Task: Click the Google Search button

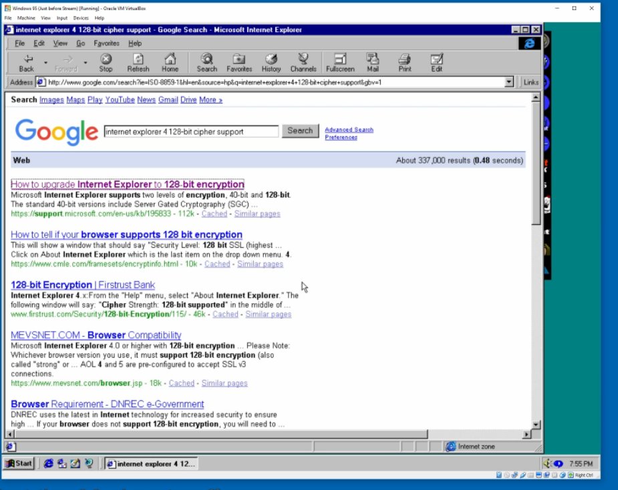Action: click(x=300, y=131)
